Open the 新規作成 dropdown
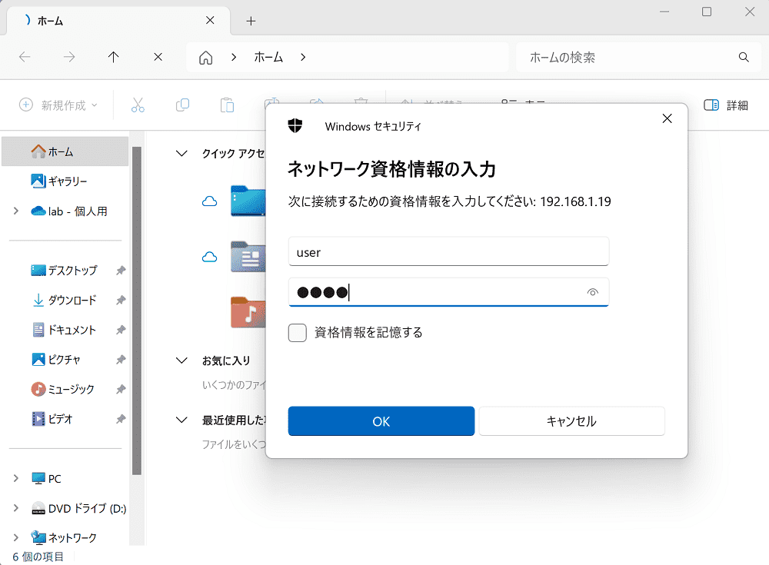Viewport: 769px width, 565px height. point(58,105)
